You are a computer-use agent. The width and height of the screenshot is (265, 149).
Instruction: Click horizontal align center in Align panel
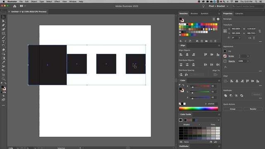click(x=187, y=55)
